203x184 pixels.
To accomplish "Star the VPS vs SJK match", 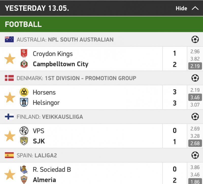I will tap(10, 136).
